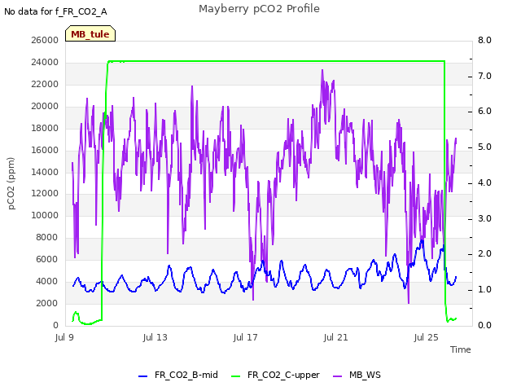Click the 4.0 right-axis tick label
The height and width of the screenshot is (391, 521).
pos(485,182)
